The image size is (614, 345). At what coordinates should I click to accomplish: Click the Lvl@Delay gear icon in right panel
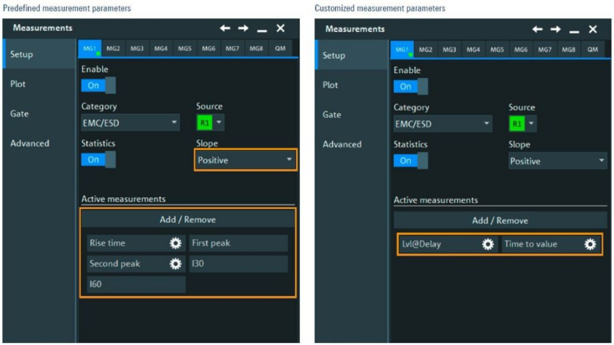point(488,245)
